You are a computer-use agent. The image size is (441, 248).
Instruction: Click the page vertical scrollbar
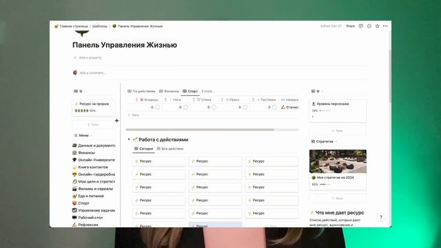390,76
